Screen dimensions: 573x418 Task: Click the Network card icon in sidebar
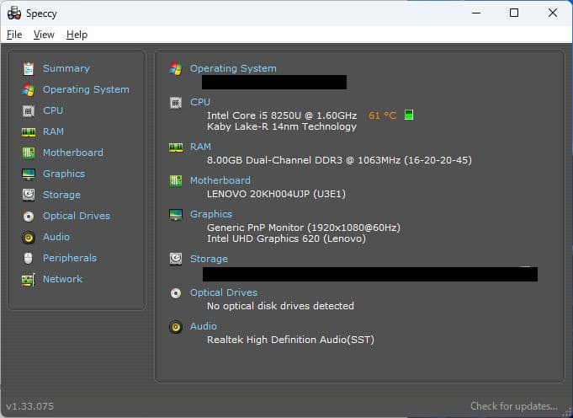[29, 280]
